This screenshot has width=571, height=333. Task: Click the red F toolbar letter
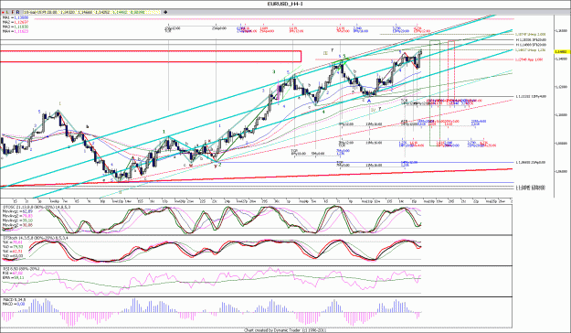pyautogui.click(x=13, y=12)
